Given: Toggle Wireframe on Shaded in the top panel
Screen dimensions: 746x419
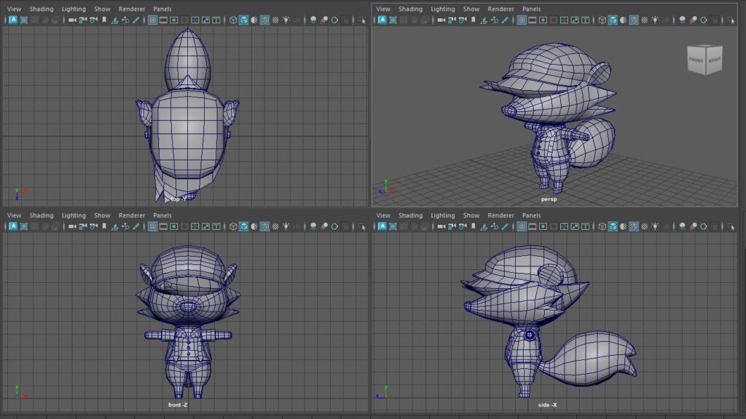Looking at the screenshot, I should (x=264, y=20).
